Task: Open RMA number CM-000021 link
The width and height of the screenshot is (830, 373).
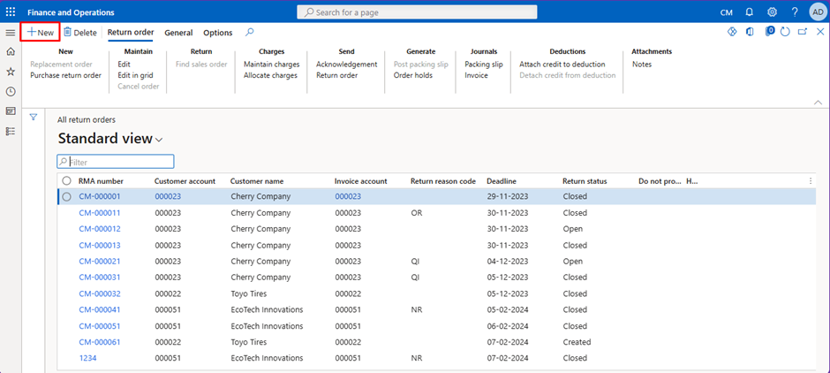Action: pyautogui.click(x=100, y=262)
